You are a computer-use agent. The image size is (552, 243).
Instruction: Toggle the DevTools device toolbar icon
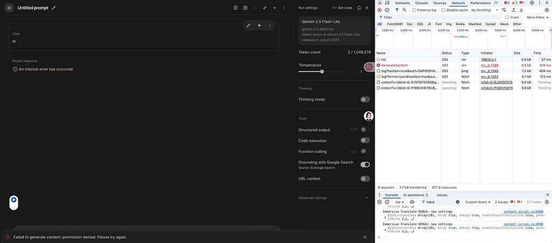pyautogui.click(x=387, y=3)
